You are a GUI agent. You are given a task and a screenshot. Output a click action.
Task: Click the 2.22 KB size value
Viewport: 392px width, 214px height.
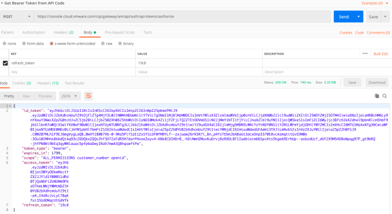(x=330, y=82)
